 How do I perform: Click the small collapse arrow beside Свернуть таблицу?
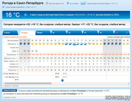click(x=128, y=86)
